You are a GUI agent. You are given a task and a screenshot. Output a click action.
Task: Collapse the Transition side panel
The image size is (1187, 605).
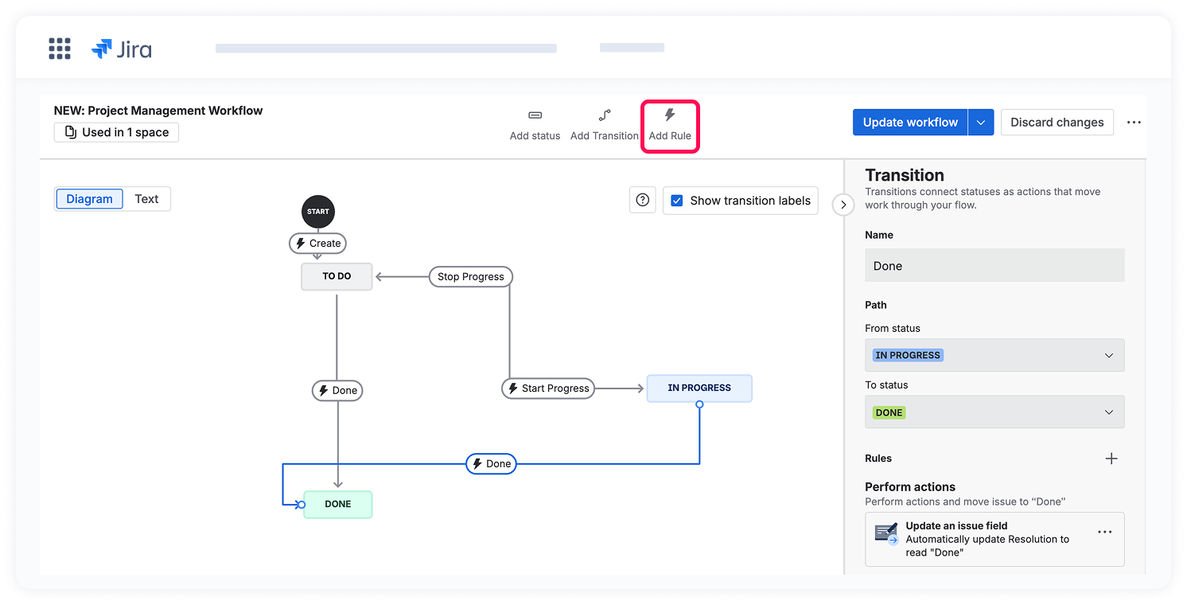click(x=843, y=205)
